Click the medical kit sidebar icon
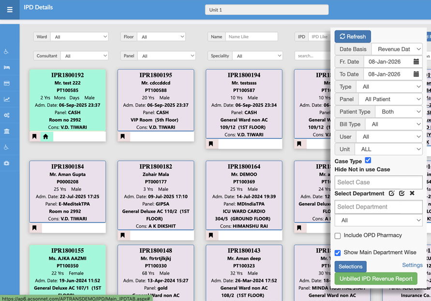This screenshot has height=301, width=431. pyautogui.click(x=7, y=163)
